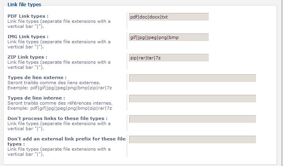
Task: Click the "PDF Link types" label
Action: pyautogui.click(x=28, y=16)
